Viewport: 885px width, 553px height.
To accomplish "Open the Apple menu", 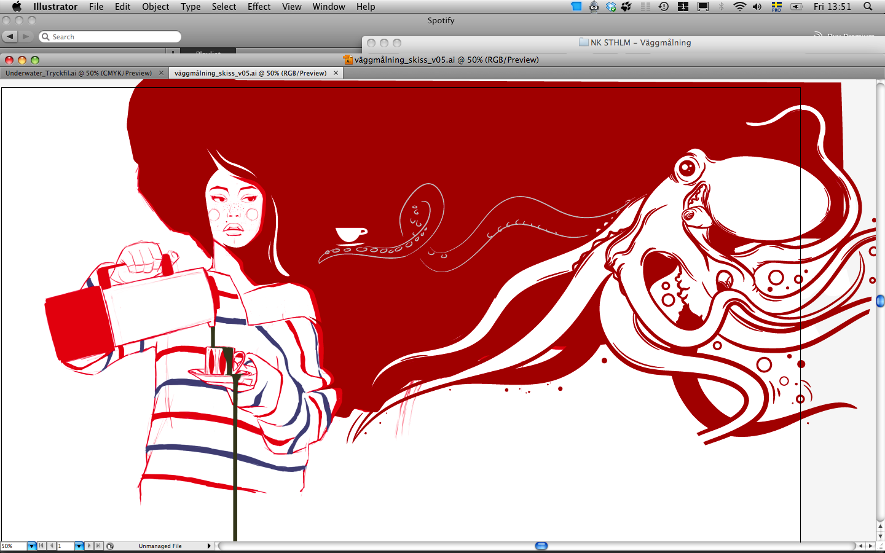I will click(x=17, y=7).
